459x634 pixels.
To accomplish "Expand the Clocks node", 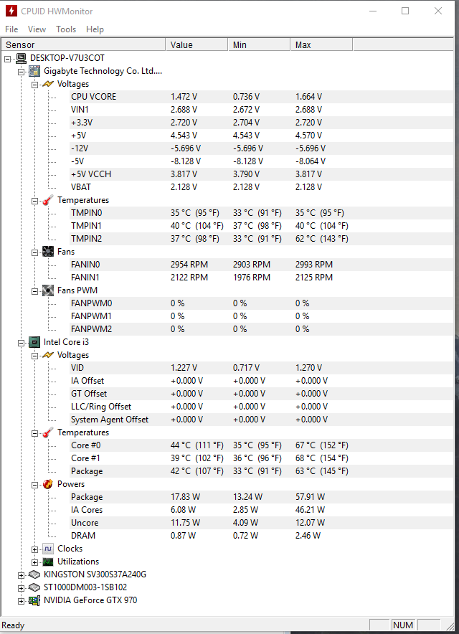I will click(34, 549).
